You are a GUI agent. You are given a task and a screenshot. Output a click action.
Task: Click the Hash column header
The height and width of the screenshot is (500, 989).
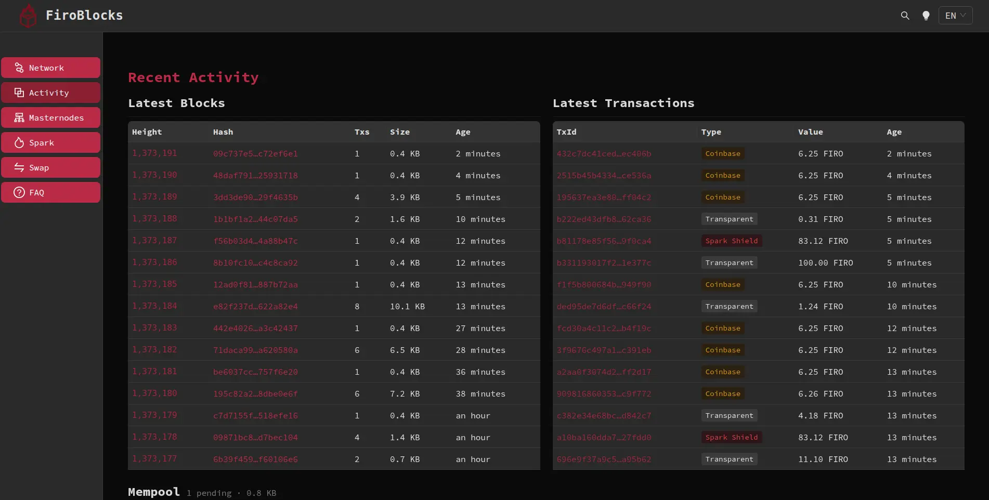223,132
